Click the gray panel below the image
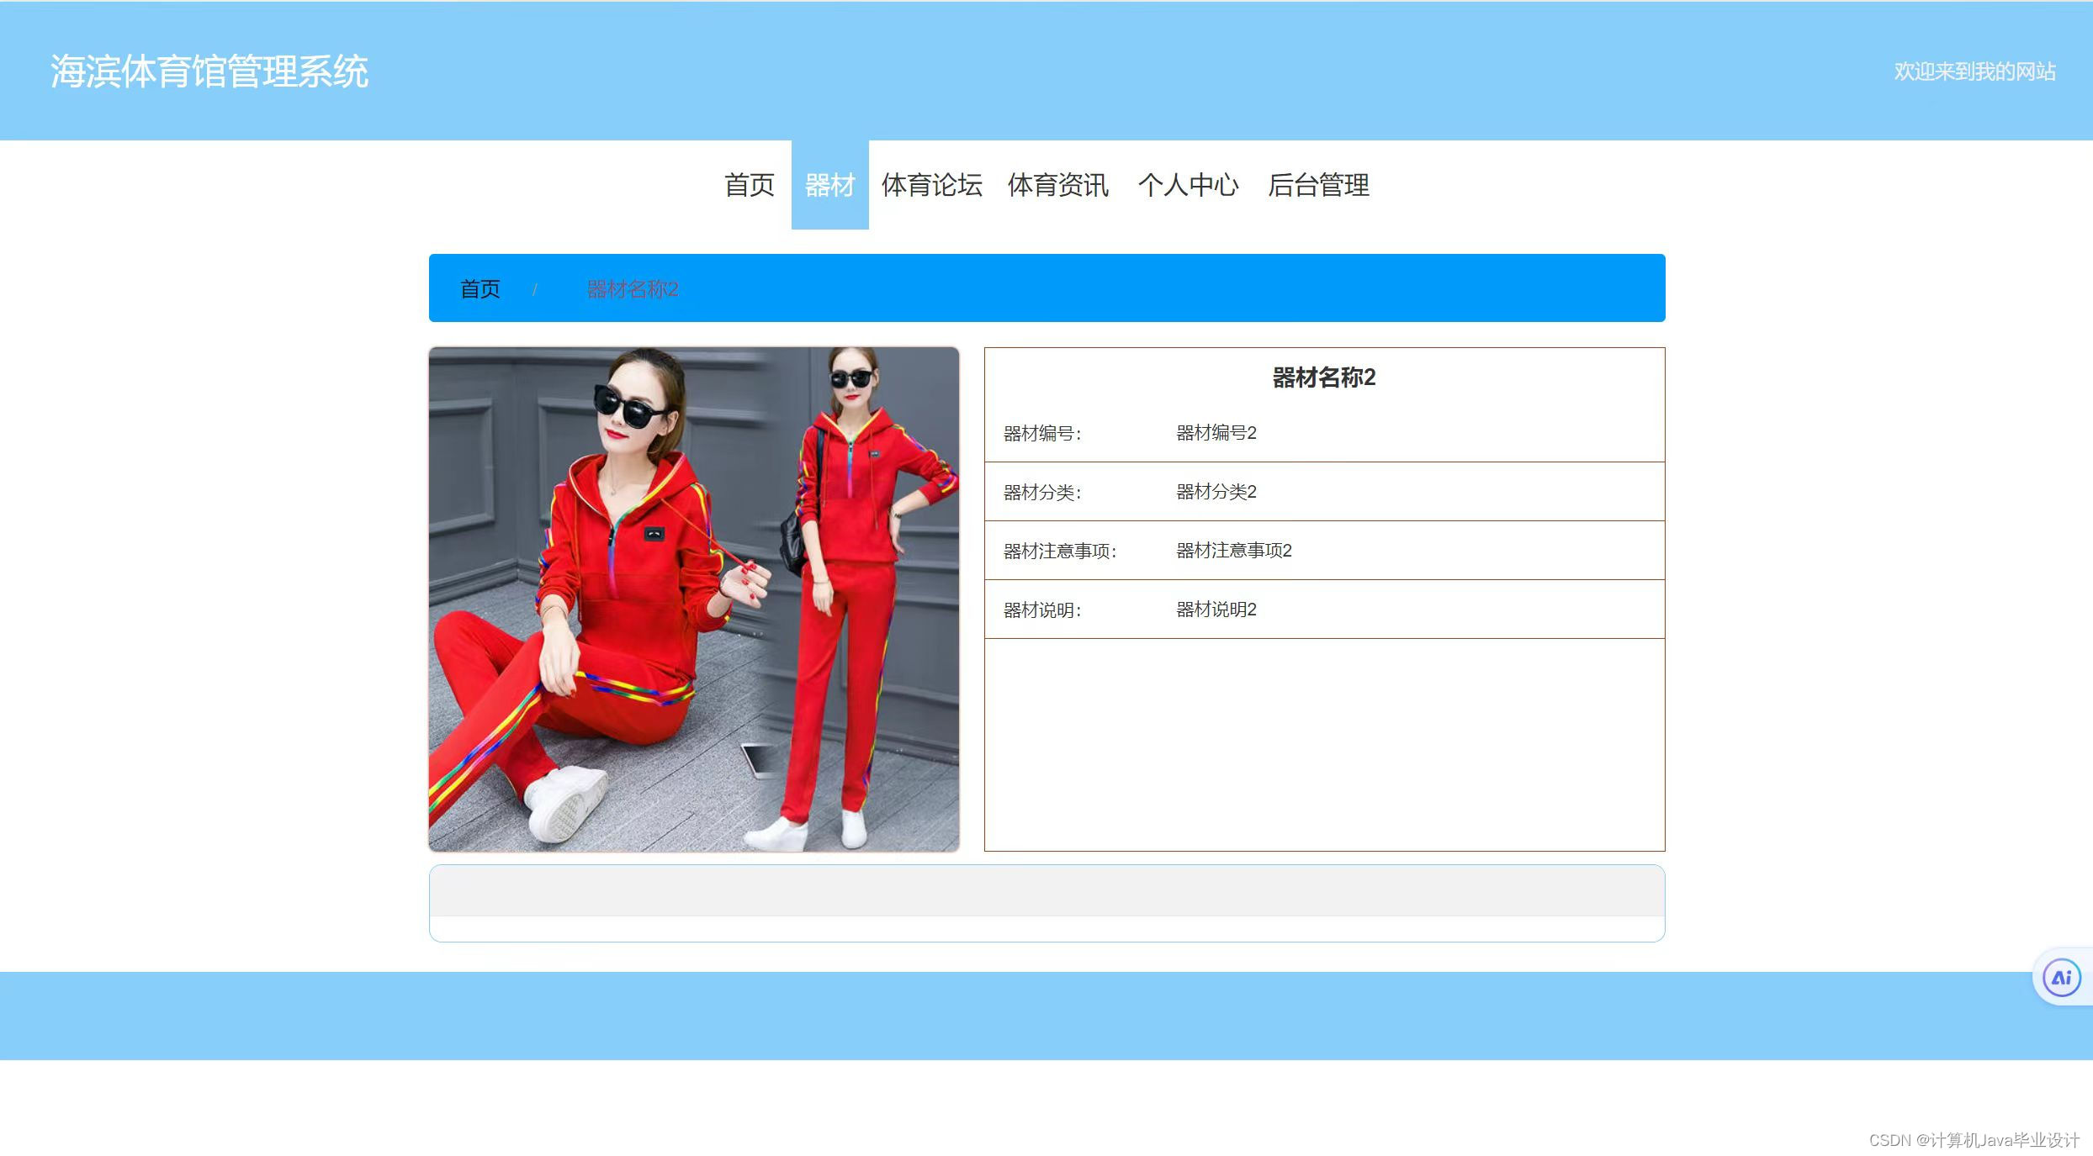2093x1156 pixels. tap(1046, 891)
